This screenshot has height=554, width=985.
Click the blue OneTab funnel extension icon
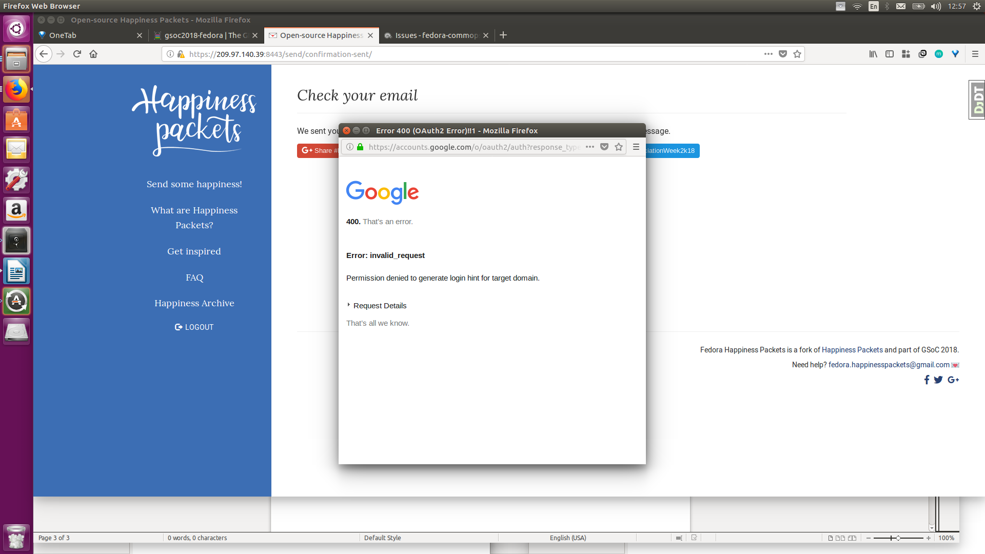pyautogui.click(x=955, y=54)
